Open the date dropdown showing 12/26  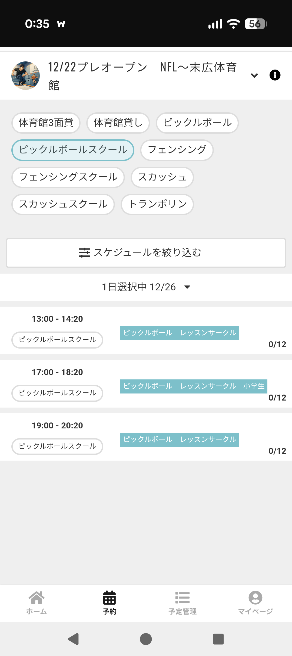(146, 287)
